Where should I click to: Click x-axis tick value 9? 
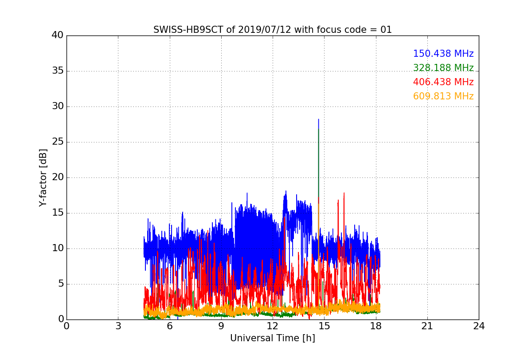click(x=221, y=326)
